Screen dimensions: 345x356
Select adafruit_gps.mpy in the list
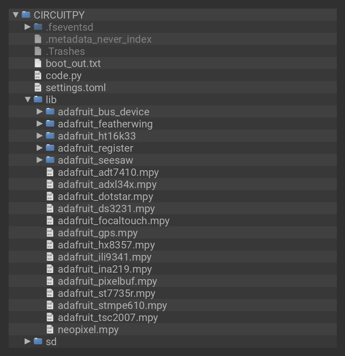pos(97,233)
